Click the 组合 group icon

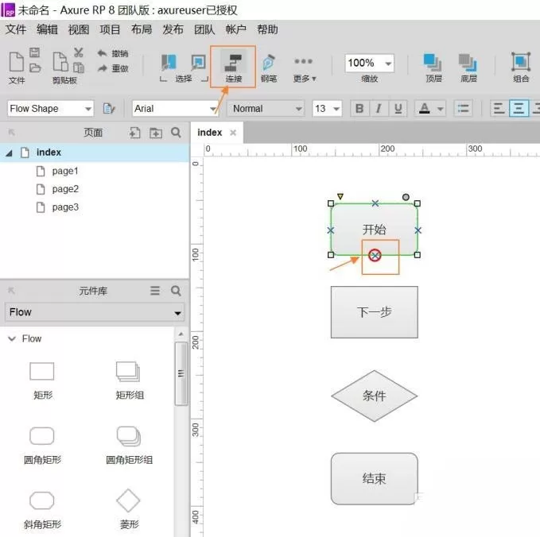tap(521, 67)
